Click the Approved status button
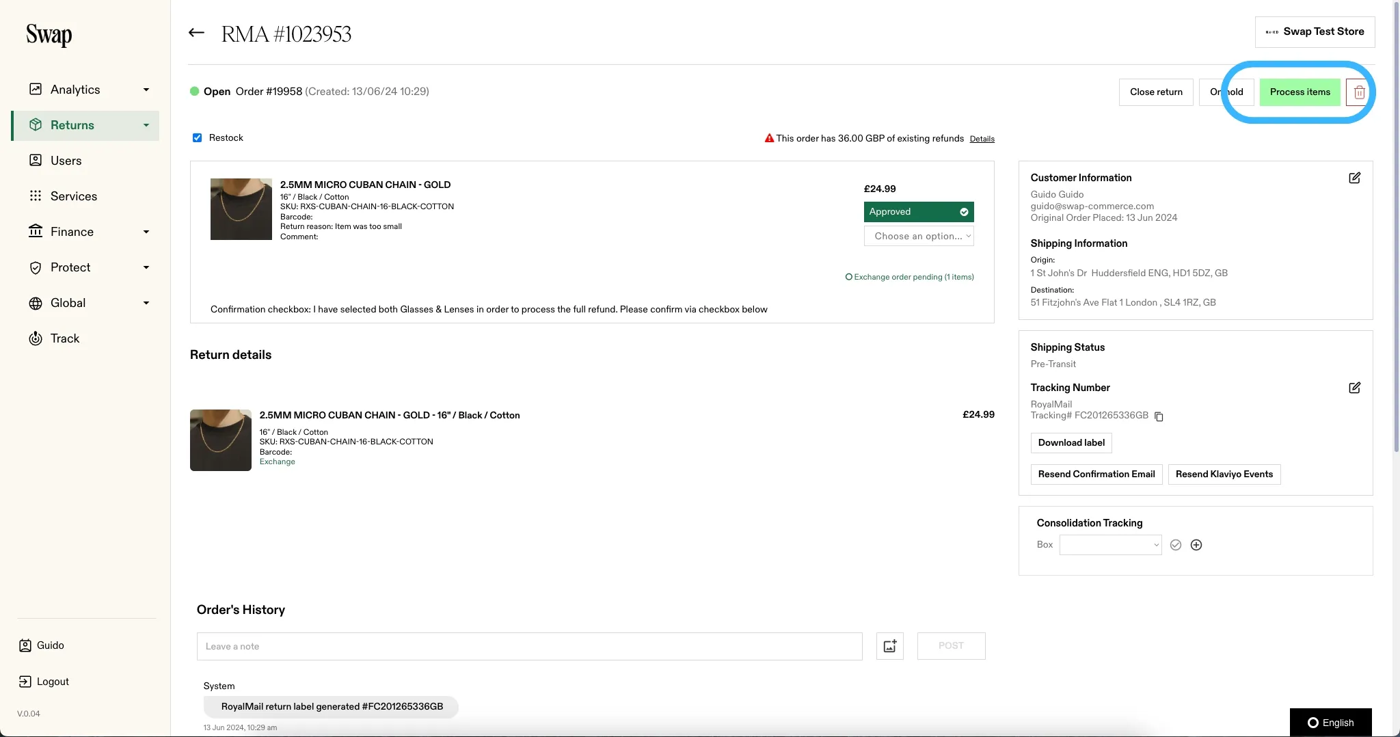 click(x=919, y=212)
